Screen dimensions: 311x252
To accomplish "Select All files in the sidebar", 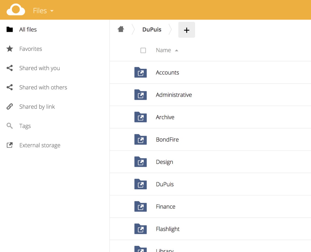I will pos(28,29).
